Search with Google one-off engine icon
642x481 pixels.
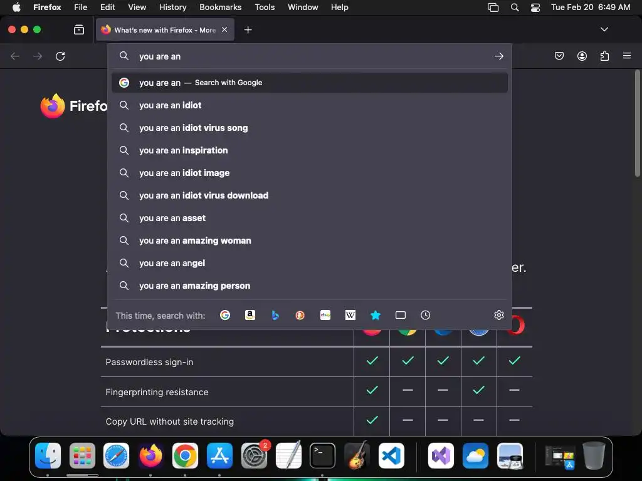tap(225, 315)
